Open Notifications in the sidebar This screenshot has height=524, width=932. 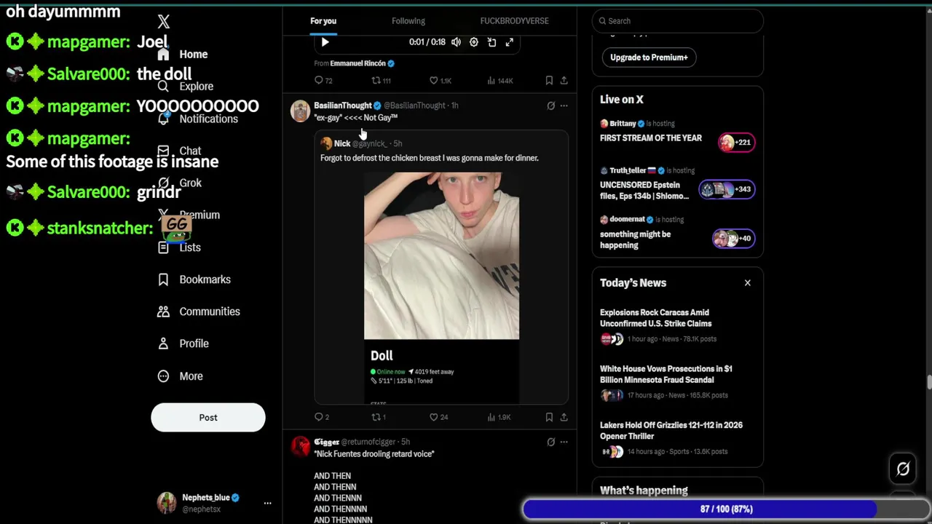[x=198, y=119]
